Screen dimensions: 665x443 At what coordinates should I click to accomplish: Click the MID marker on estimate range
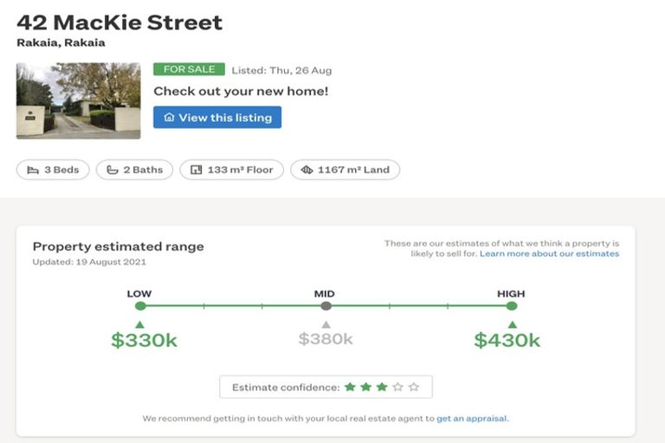(326, 305)
